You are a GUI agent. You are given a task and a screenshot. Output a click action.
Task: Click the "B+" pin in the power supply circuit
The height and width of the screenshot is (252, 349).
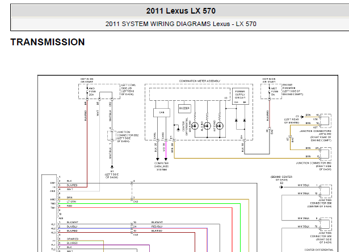[245, 102]
